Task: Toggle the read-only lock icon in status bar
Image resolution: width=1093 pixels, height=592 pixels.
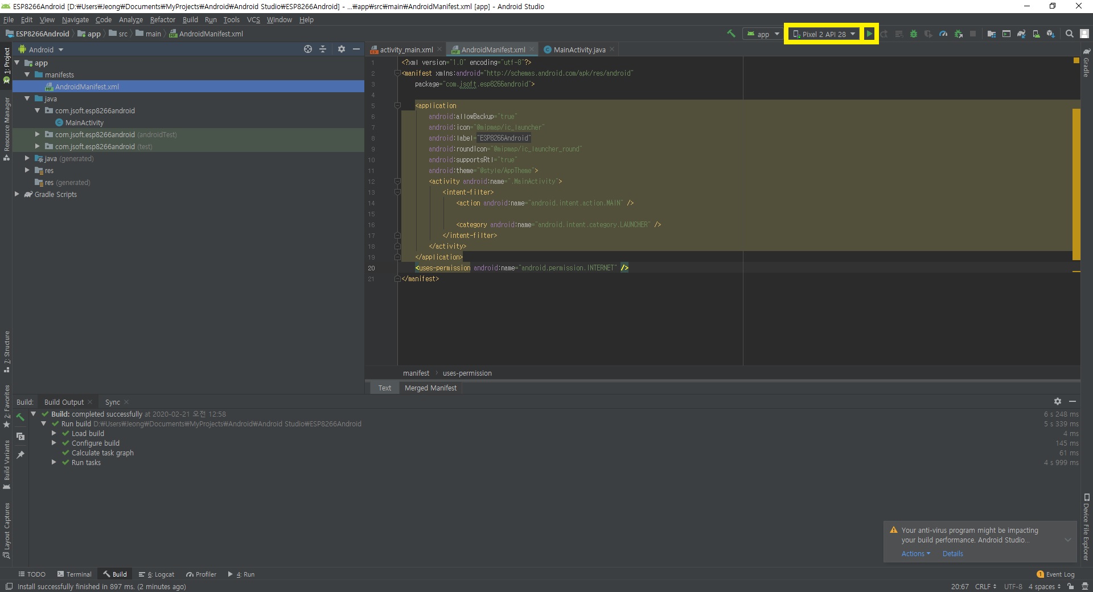Action: 1071,586
